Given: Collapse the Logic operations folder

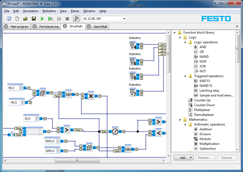Looking at the screenshot, I should [185, 42].
